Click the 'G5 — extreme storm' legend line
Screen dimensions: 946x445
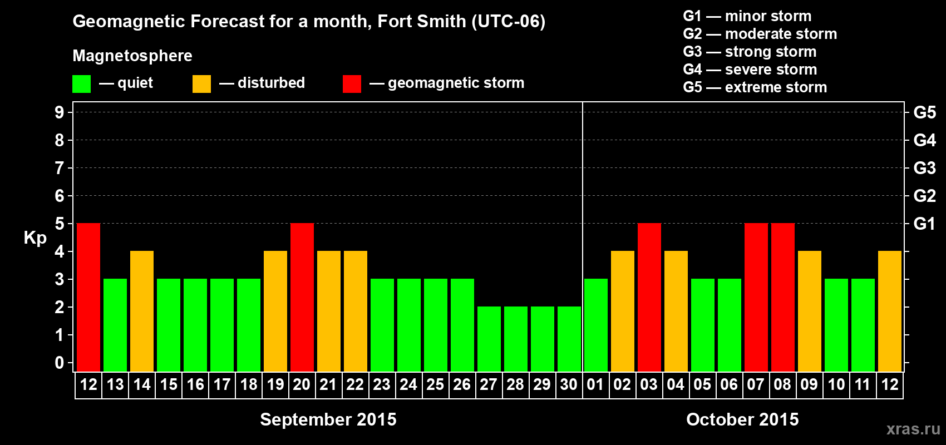755,87
